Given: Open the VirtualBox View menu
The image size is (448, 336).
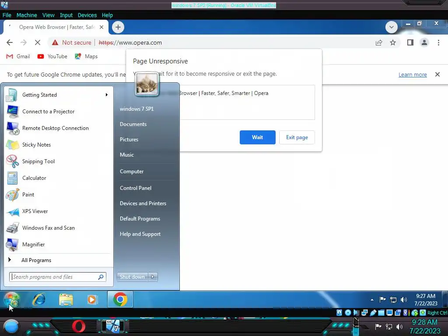Looking at the screenshot, I should point(48,15).
